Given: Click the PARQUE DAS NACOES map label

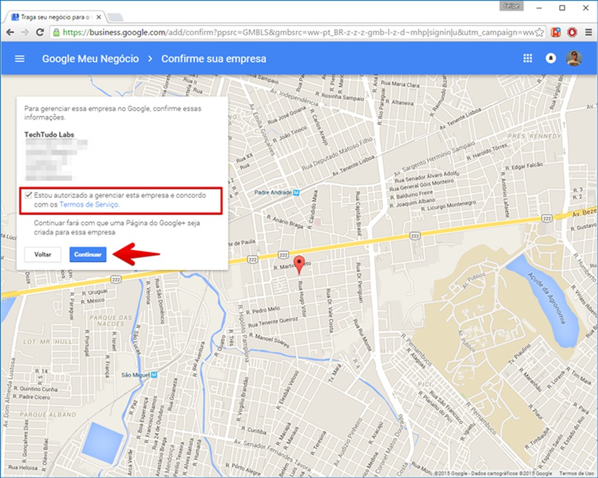Looking at the screenshot, I should [111, 321].
